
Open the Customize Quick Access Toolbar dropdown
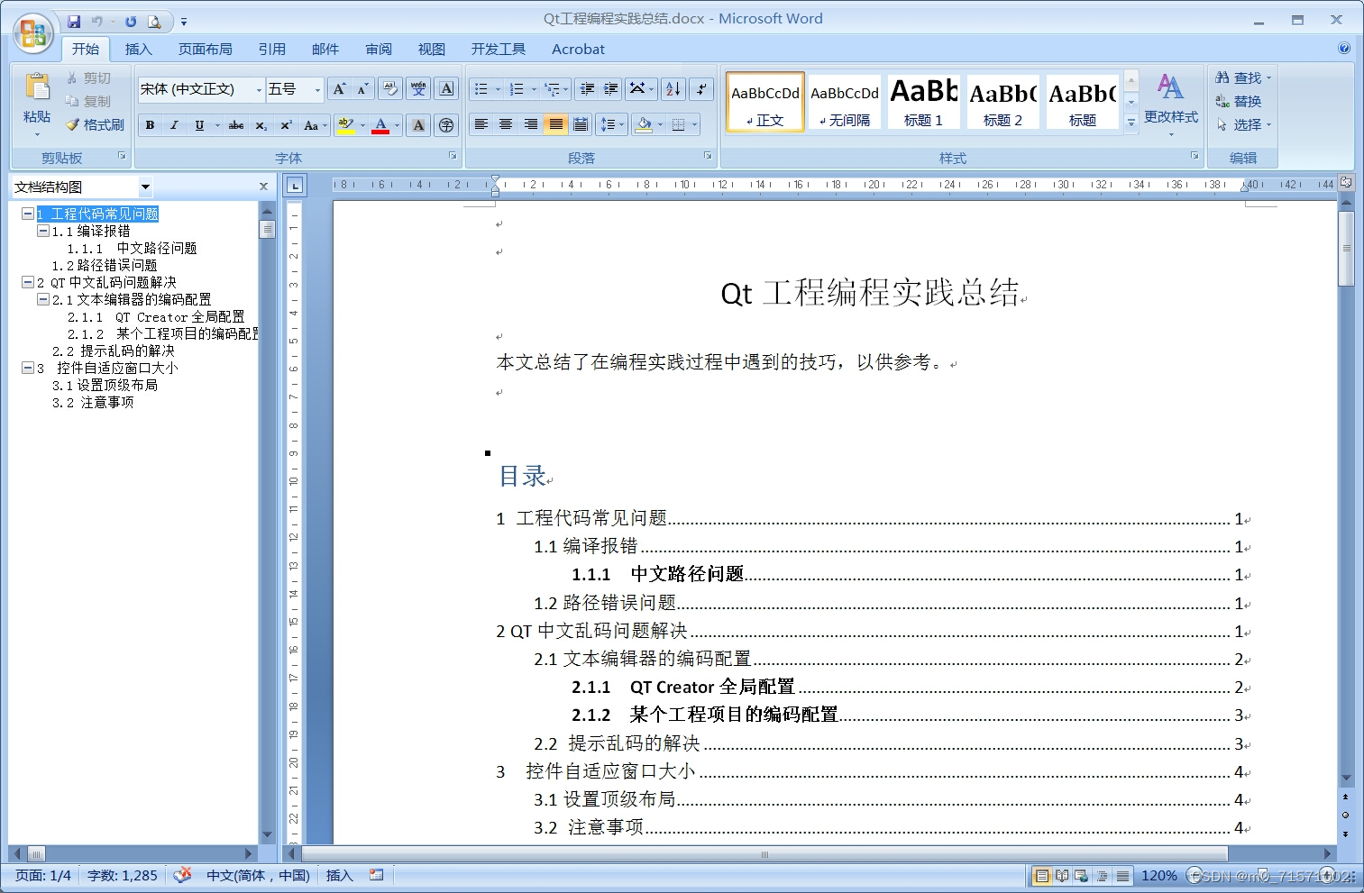point(183,22)
